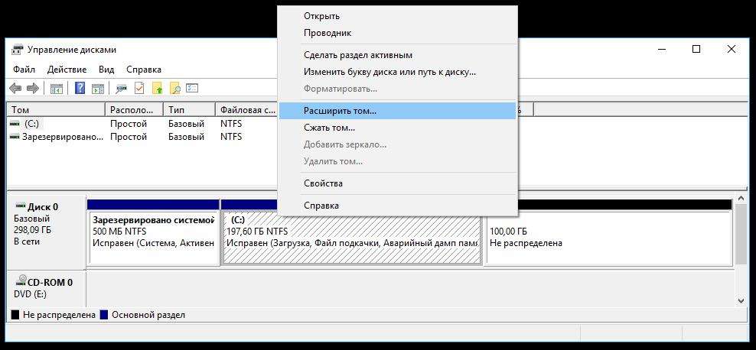Open the "Действие" menu in the menu bar
The image size is (756, 350).
tap(67, 70)
